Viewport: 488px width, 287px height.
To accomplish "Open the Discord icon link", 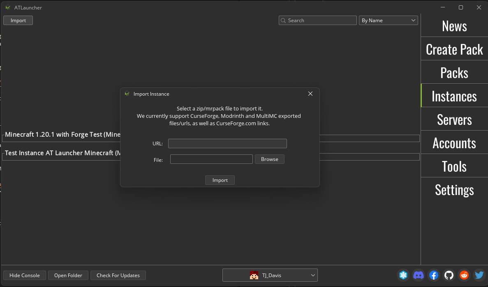I will [x=418, y=275].
